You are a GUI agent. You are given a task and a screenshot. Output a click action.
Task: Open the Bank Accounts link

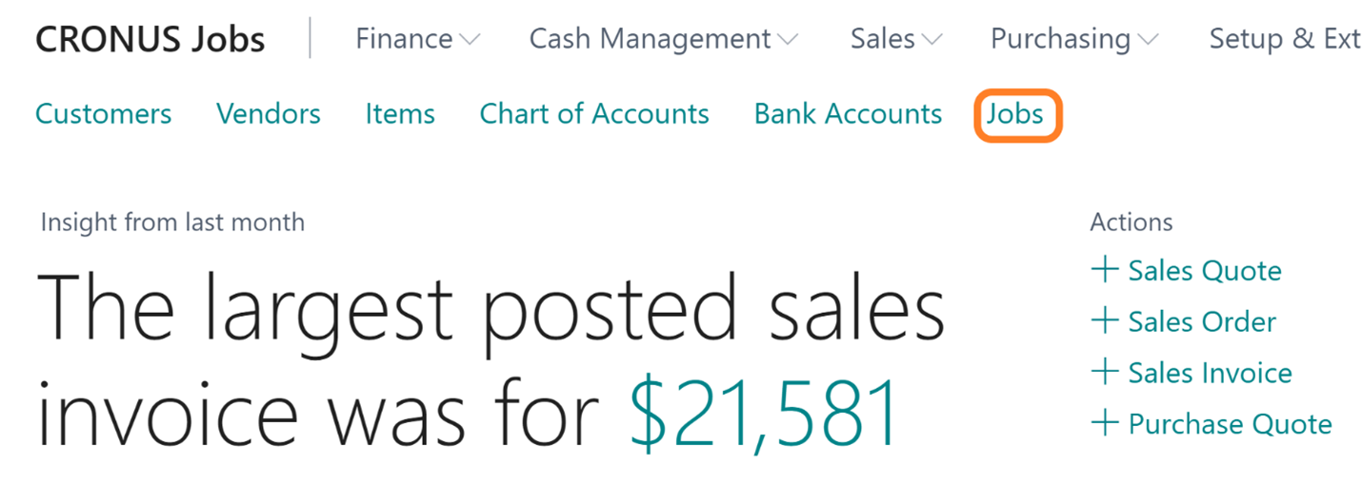coord(848,114)
